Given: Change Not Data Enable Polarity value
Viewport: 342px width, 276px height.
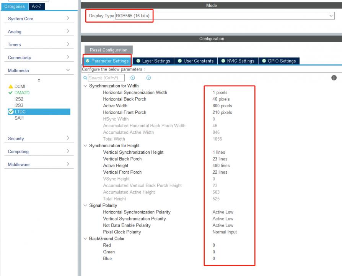Looking at the screenshot, I should pos(223,225).
